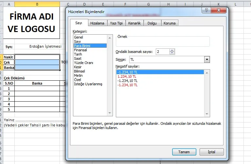
Task: Open the Yazı Tipi tab
Action: click(117, 23)
